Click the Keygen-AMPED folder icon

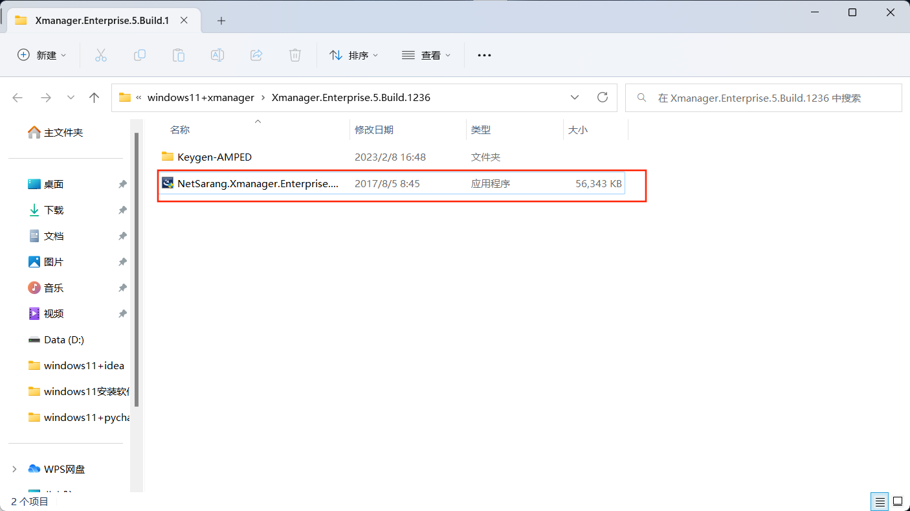tap(168, 157)
